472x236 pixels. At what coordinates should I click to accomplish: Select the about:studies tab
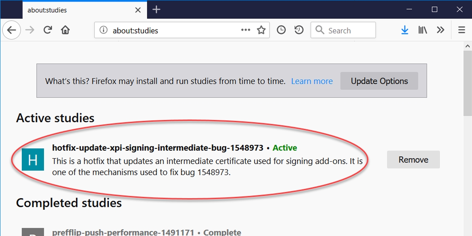(x=84, y=10)
